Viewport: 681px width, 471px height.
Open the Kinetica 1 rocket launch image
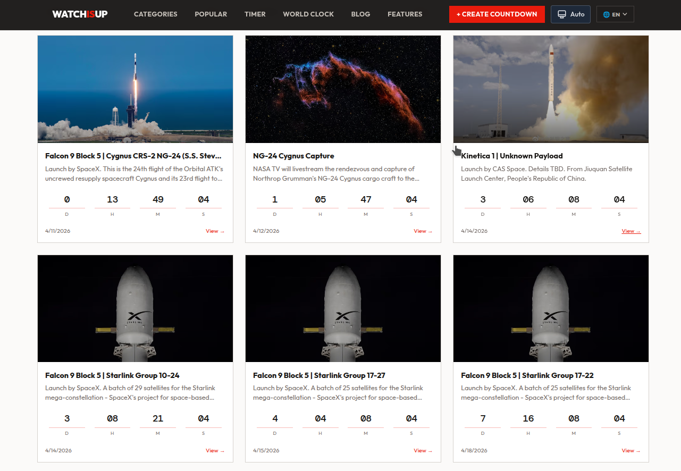click(551, 89)
